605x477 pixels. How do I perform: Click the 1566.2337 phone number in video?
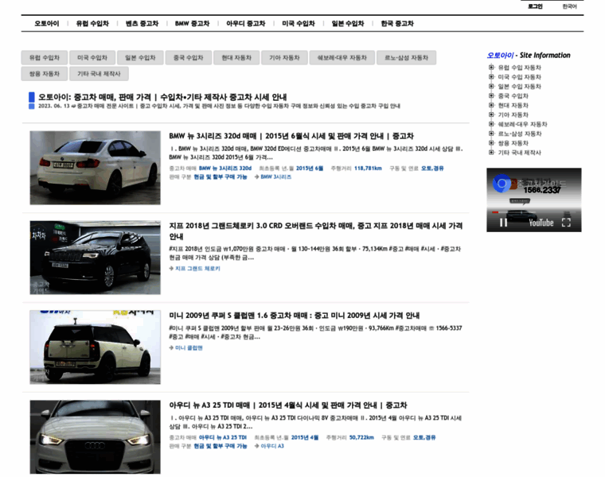click(542, 190)
